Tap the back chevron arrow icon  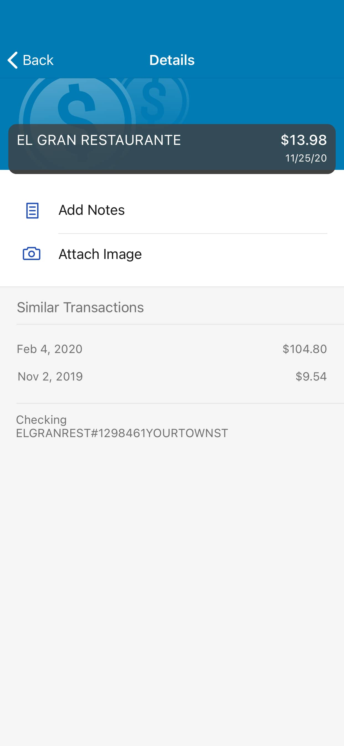tap(13, 60)
